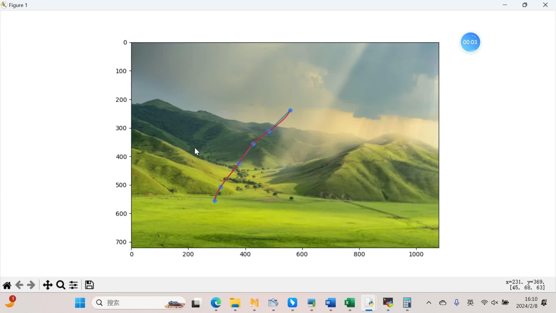This screenshot has height=313, width=556.
Task: Click the Home reset view icon
Action: [7, 285]
